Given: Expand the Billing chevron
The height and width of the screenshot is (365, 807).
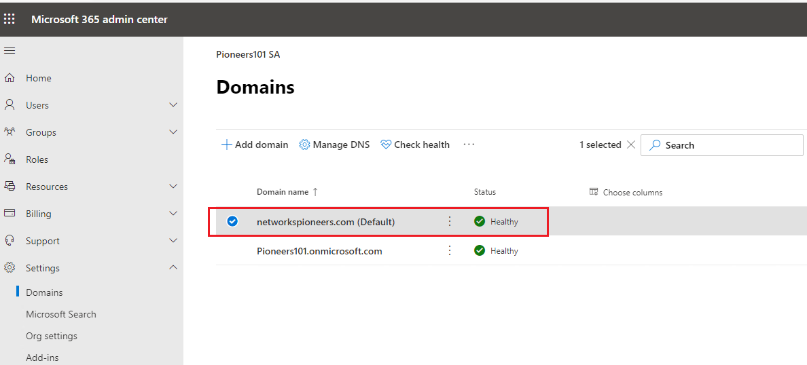Looking at the screenshot, I should pos(173,213).
